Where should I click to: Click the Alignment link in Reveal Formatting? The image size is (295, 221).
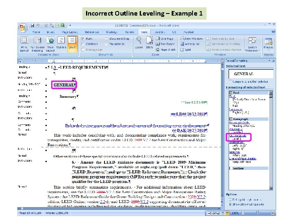[236, 129]
